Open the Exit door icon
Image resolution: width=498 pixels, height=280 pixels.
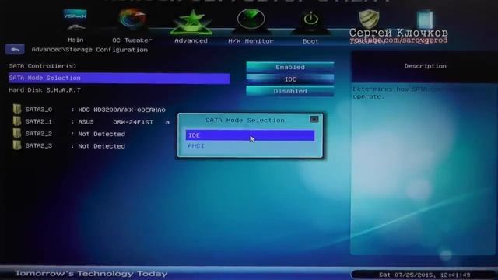pyautogui.click(x=425, y=19)
